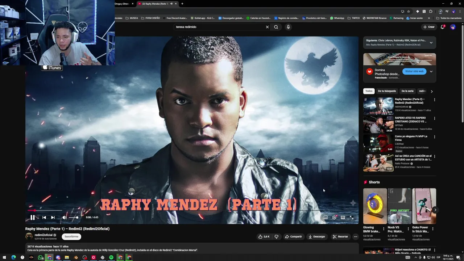Open options for Glowing BMW short
The height and width of the screenshot is (261, 464).
pos(384,229)
